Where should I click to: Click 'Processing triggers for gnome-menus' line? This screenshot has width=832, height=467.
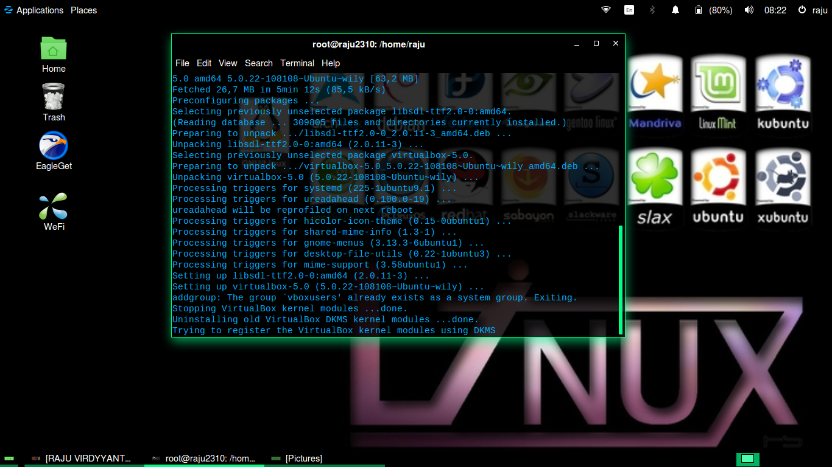coord(328,243)
